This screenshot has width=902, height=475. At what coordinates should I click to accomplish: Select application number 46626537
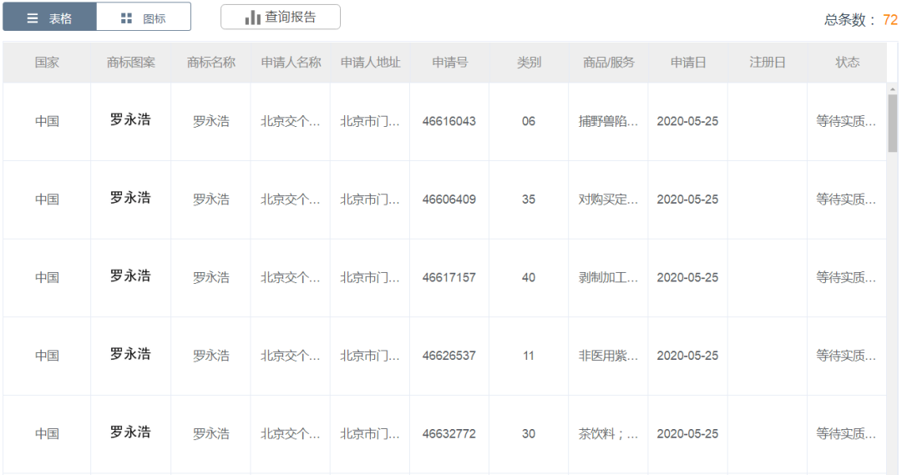(x=449, y=356)
